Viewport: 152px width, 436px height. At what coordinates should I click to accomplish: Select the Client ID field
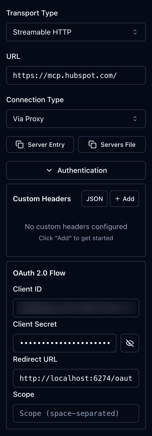[76, 308]
